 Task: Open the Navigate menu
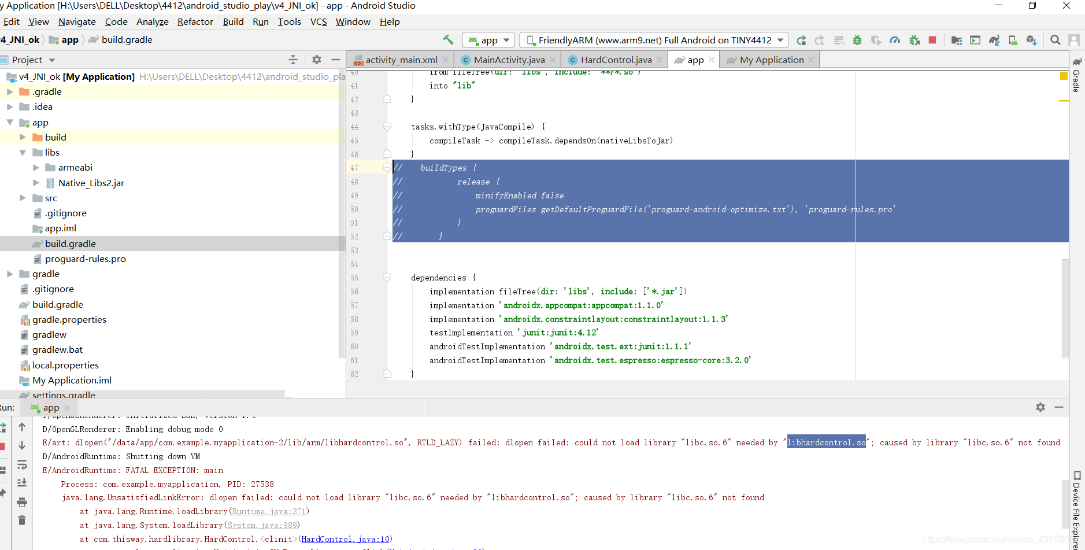click(x=77, y=21)
